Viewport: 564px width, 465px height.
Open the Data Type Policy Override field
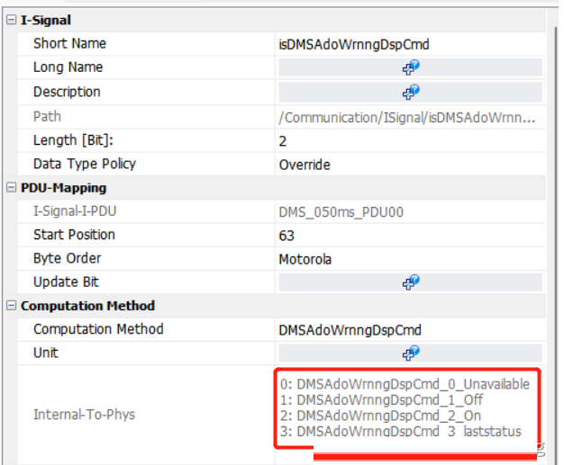(410, 165)
